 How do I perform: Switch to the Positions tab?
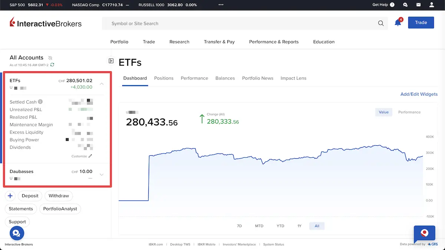(164, 78)
